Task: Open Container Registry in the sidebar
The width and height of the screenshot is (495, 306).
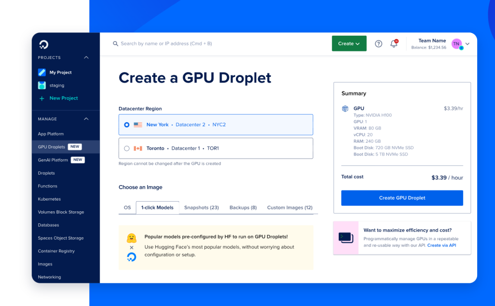Action: 56,251
